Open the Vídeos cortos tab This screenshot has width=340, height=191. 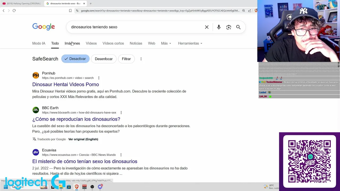113,43
